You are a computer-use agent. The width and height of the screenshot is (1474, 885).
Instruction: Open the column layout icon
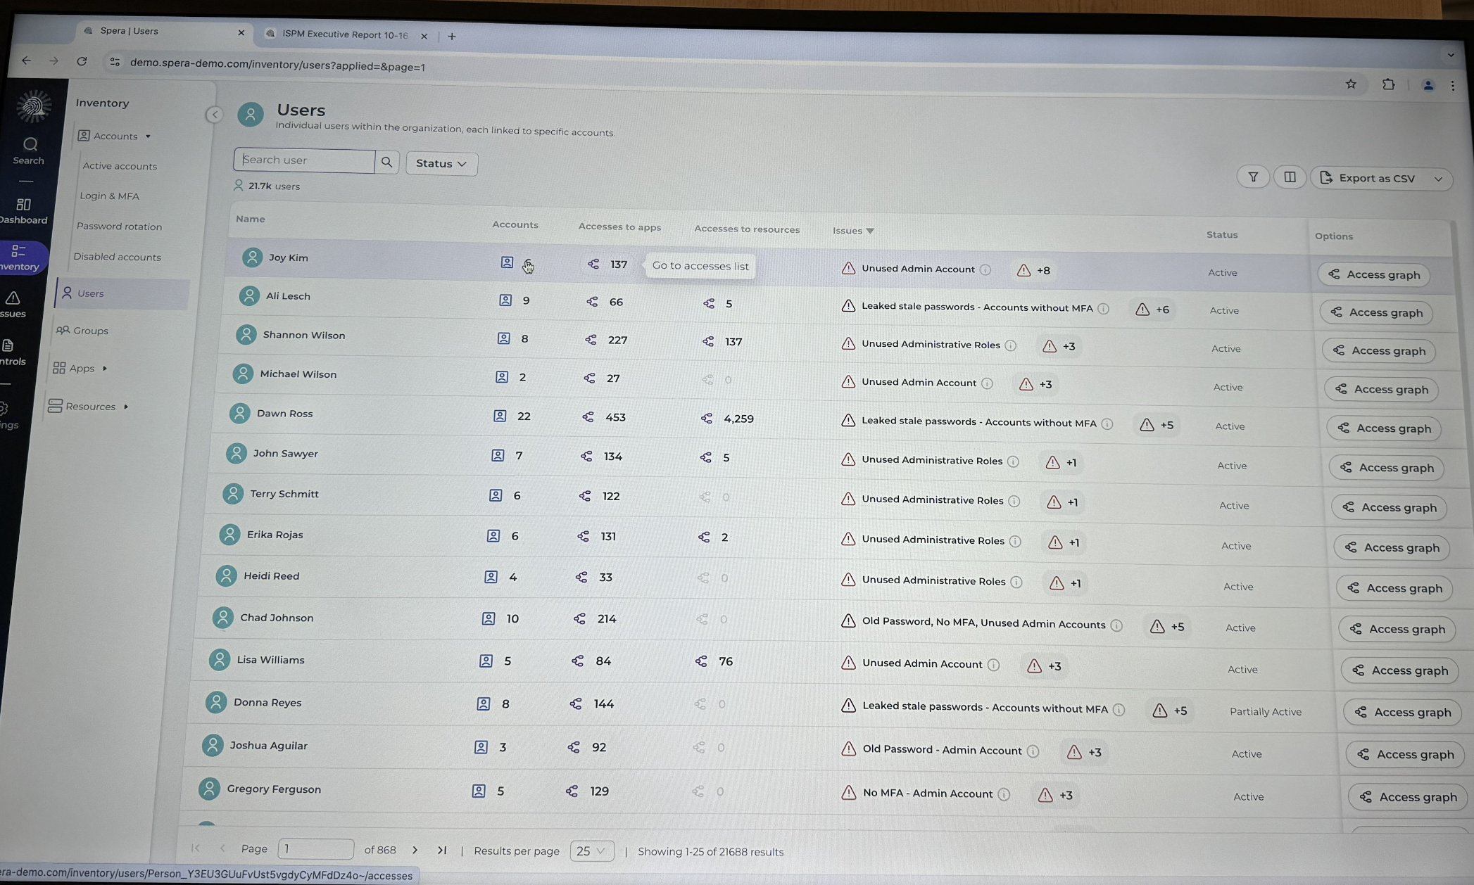pos(1290,177)
